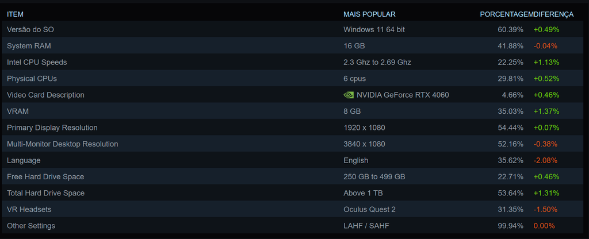Image resolution: width=589 pixels, height=239 pixels.
Task: Open the VR Headsets row
Action: (29, 210)
